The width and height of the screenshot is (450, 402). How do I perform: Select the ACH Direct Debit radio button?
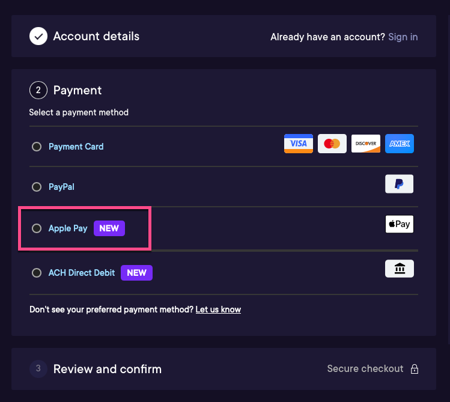37,273
